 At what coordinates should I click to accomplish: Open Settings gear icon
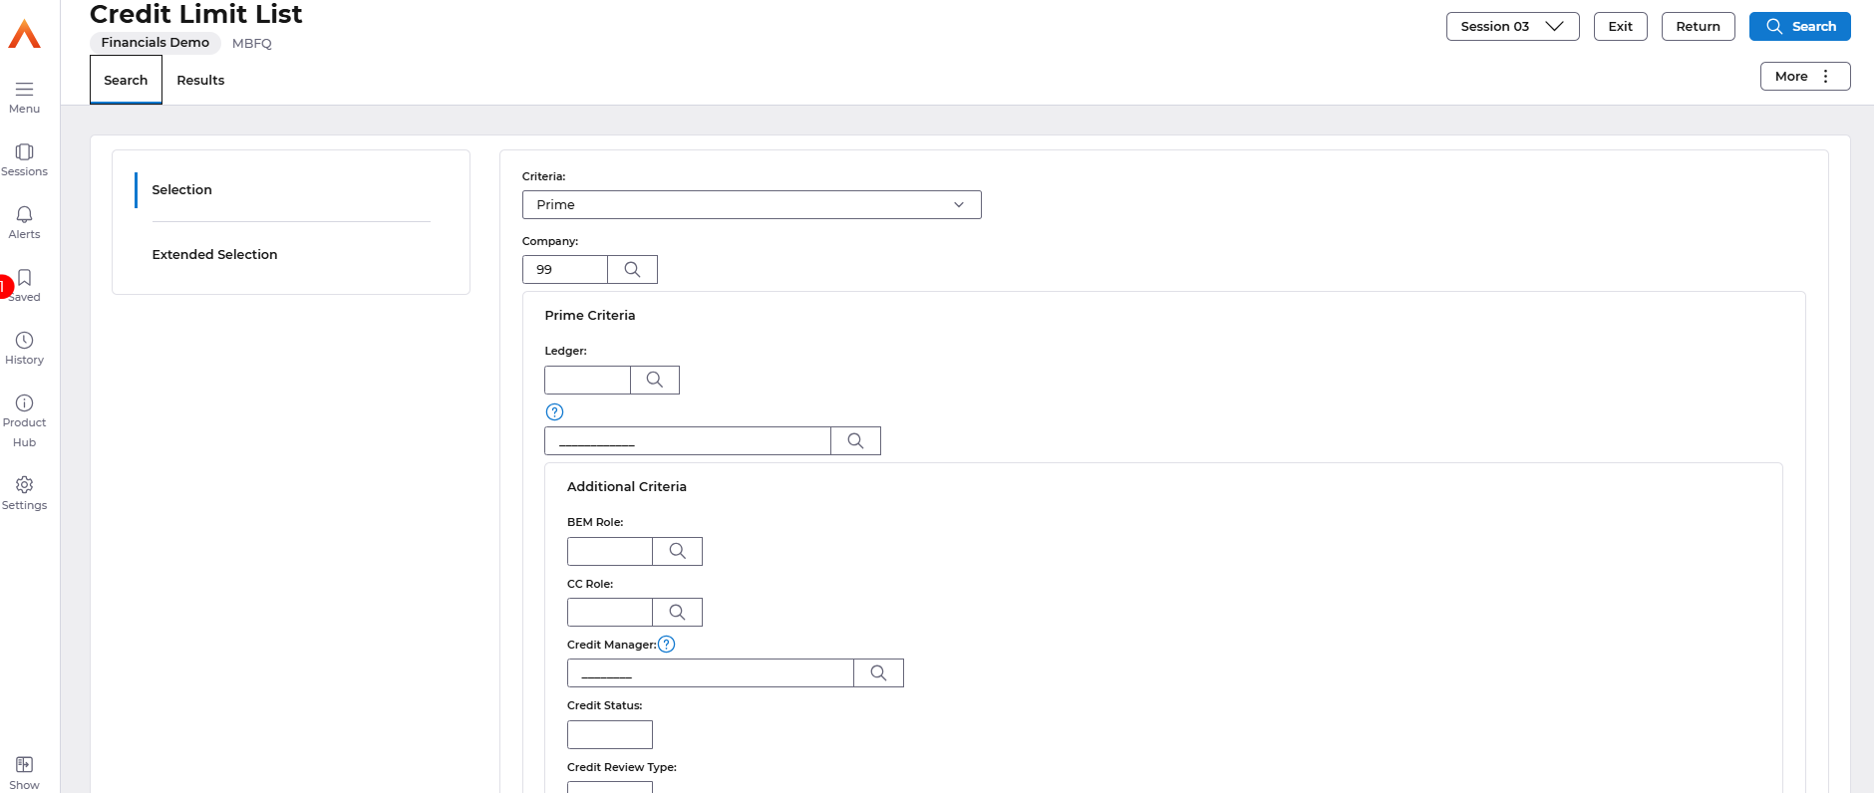24,484
